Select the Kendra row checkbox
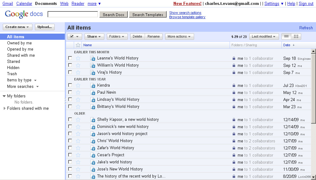The width and height of the screenshot is (316, 180). 70,85
